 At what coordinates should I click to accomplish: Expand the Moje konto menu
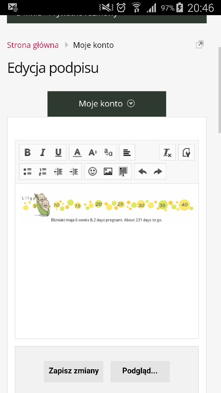click(x=107, y=104)
